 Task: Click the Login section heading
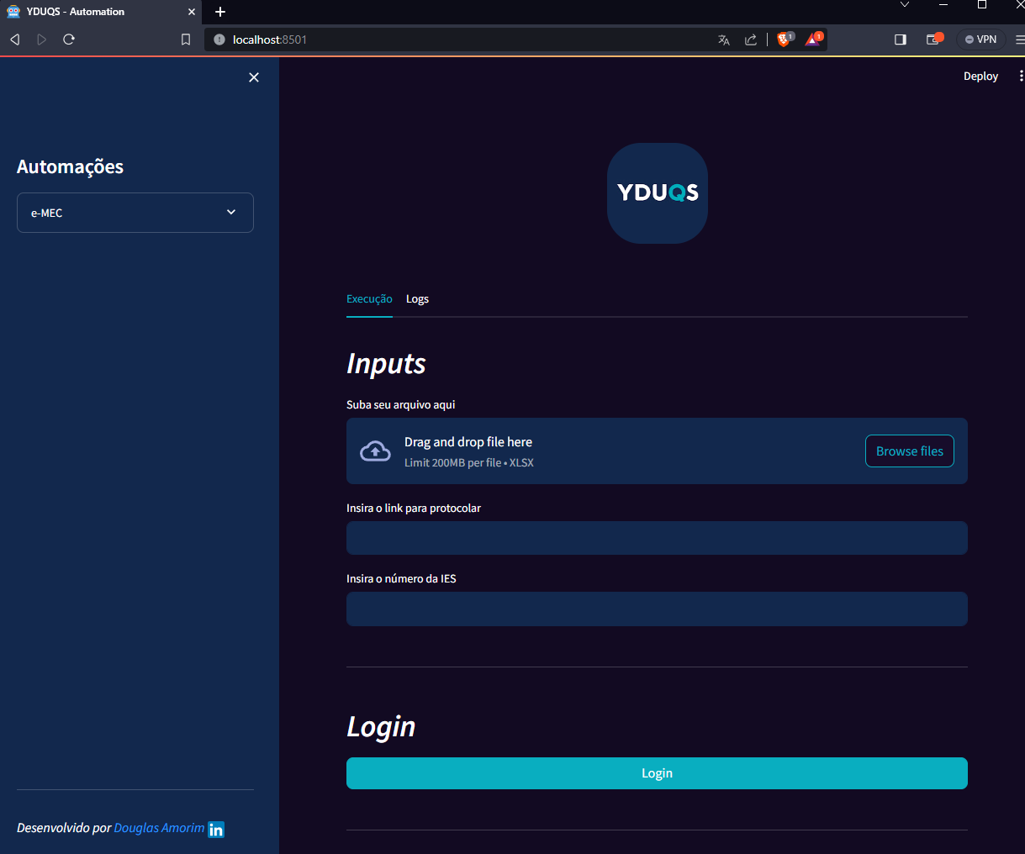(381, 726)
